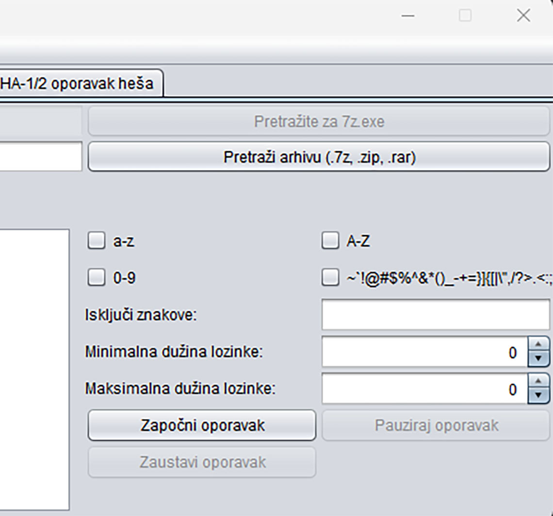Toggle the special symbols checkbox

330,278
